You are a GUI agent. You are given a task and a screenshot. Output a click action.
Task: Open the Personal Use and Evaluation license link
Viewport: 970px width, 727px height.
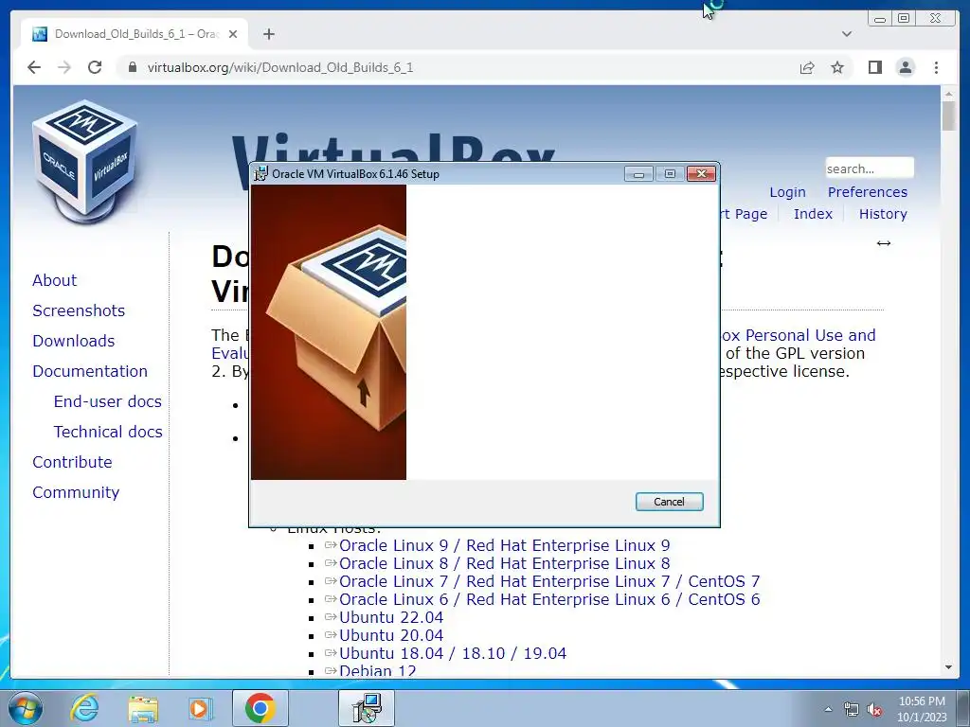pos(799,335)
